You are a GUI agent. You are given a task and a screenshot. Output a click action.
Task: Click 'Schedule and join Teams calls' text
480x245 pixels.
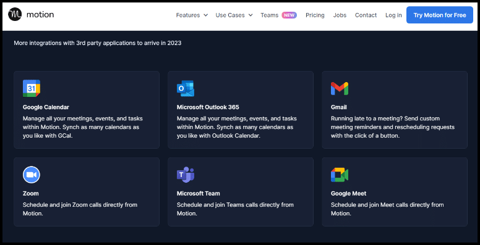pos(235,209)
